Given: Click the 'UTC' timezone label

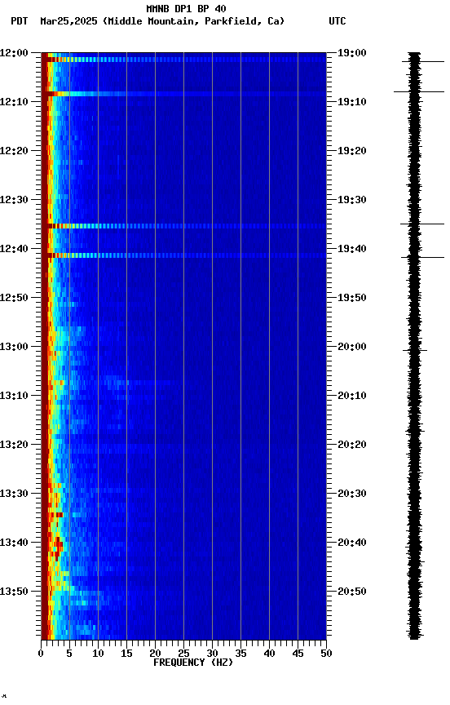Looking at the screenshot, I should tap(337, 21).
